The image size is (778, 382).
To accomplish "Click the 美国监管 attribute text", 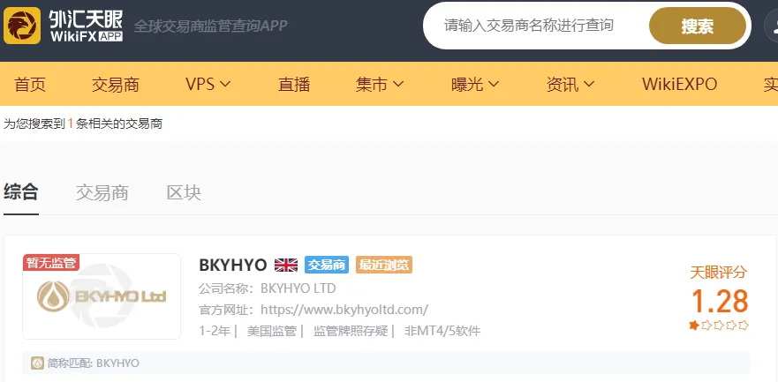I will [271, 331].
